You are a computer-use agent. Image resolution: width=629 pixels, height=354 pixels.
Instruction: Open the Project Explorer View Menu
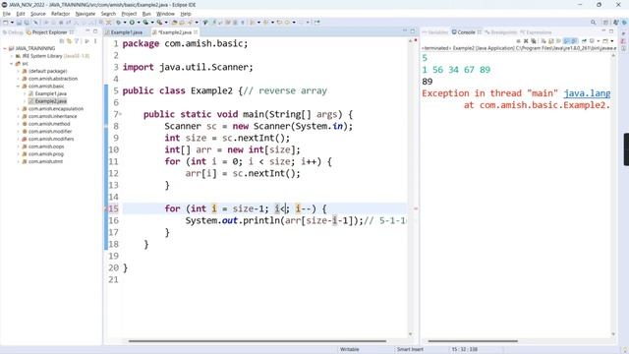[95, 41]
